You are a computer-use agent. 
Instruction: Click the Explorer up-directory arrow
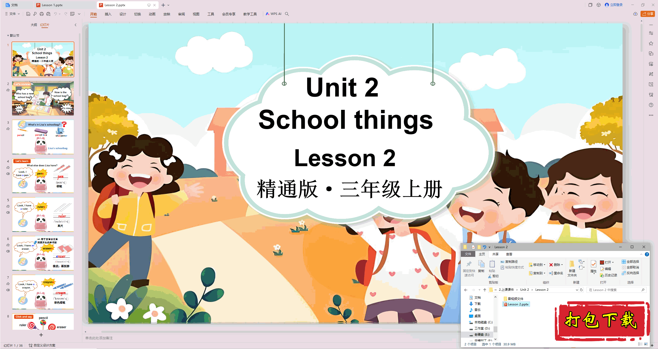[x=485, y=290]
